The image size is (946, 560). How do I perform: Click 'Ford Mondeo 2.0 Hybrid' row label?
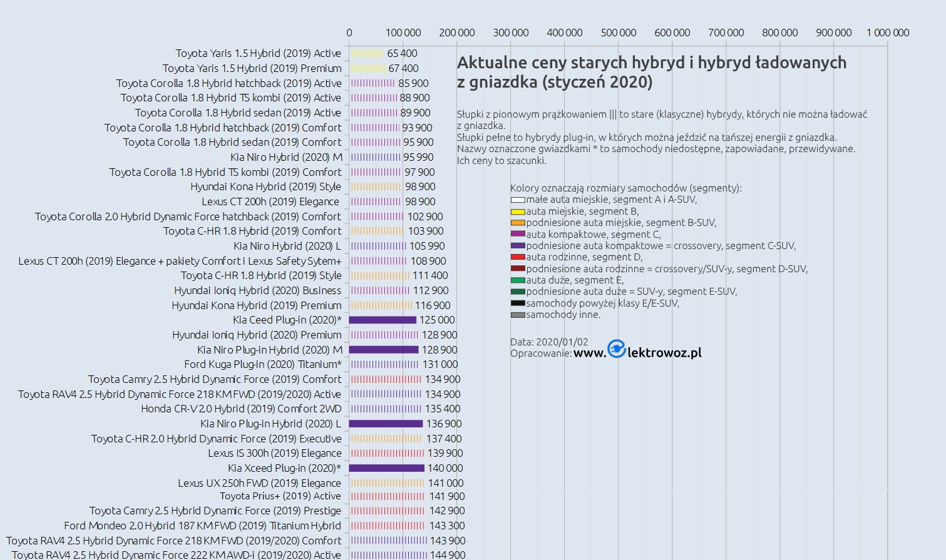pos(202,526)
